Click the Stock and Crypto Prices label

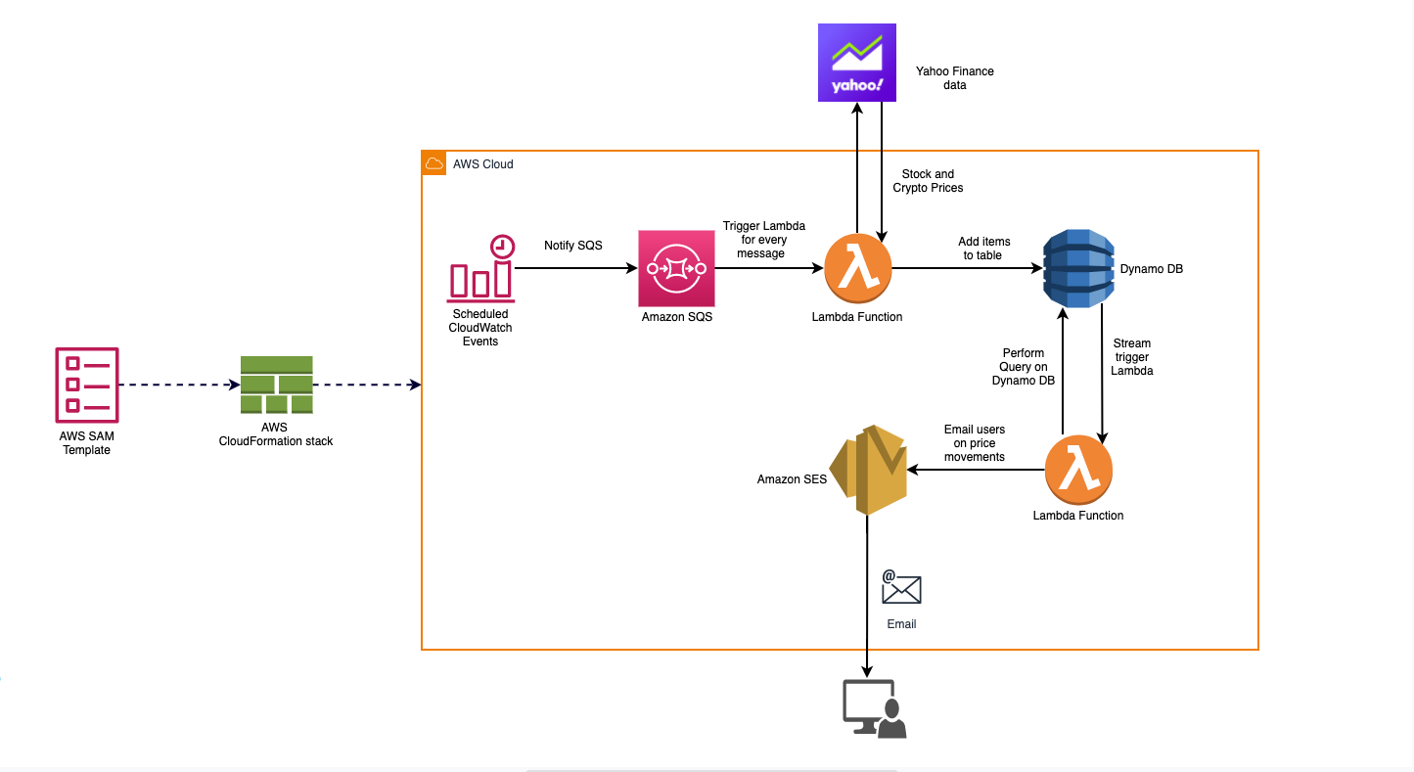coord(927,181)
